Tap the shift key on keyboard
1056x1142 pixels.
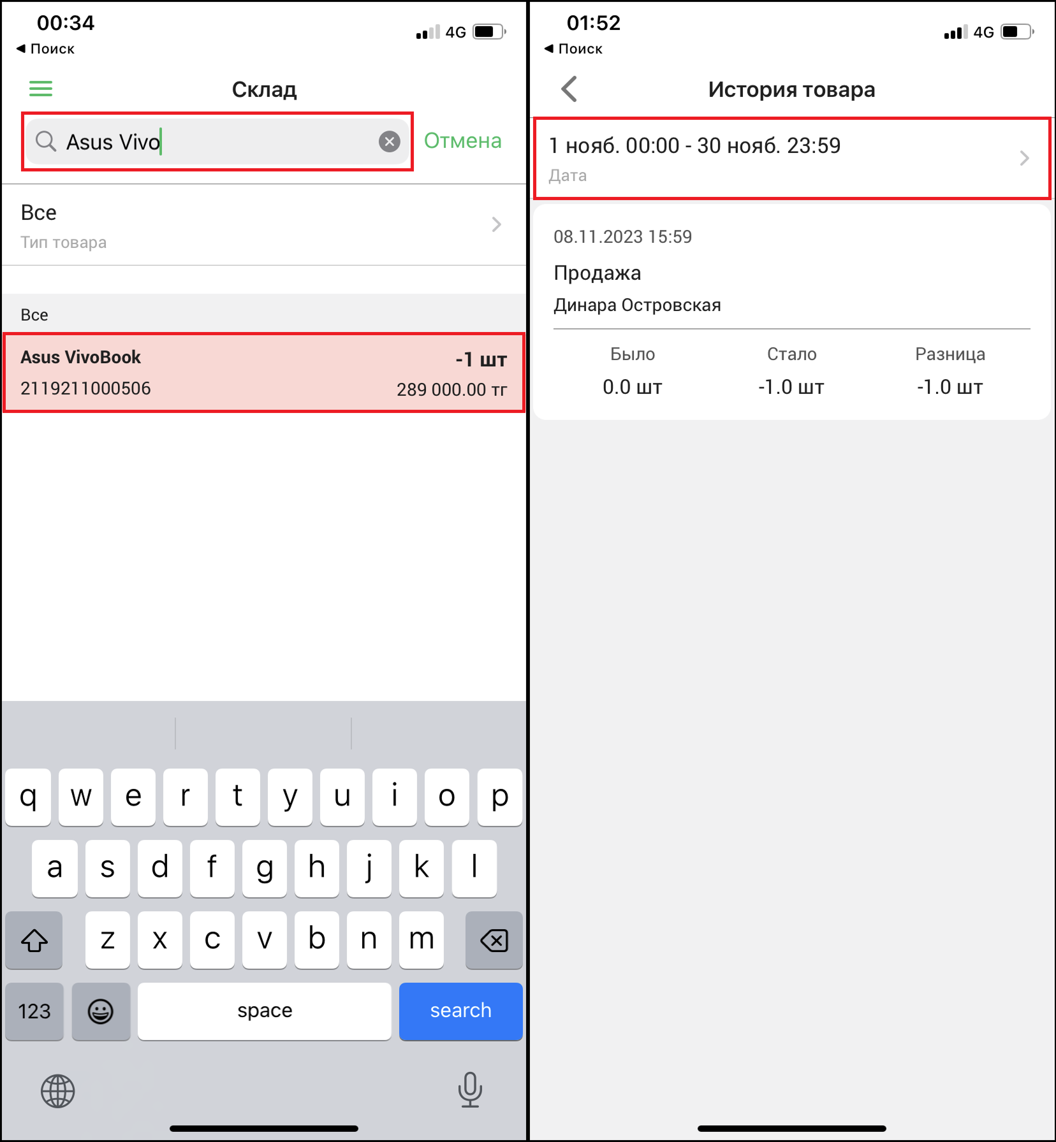point(34,940)
